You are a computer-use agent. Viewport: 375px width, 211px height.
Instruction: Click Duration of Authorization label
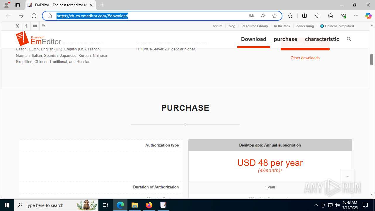point(156,187)
